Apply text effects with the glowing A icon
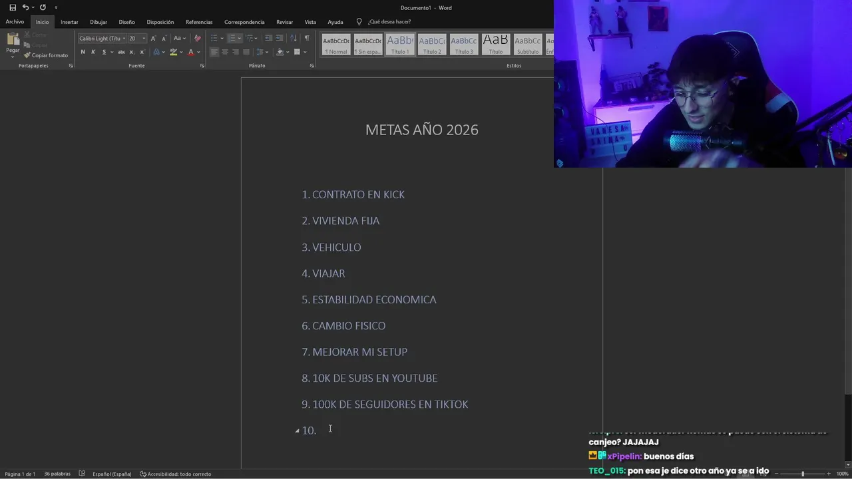Viewport: 852px width, 479px height. [157, 52]
